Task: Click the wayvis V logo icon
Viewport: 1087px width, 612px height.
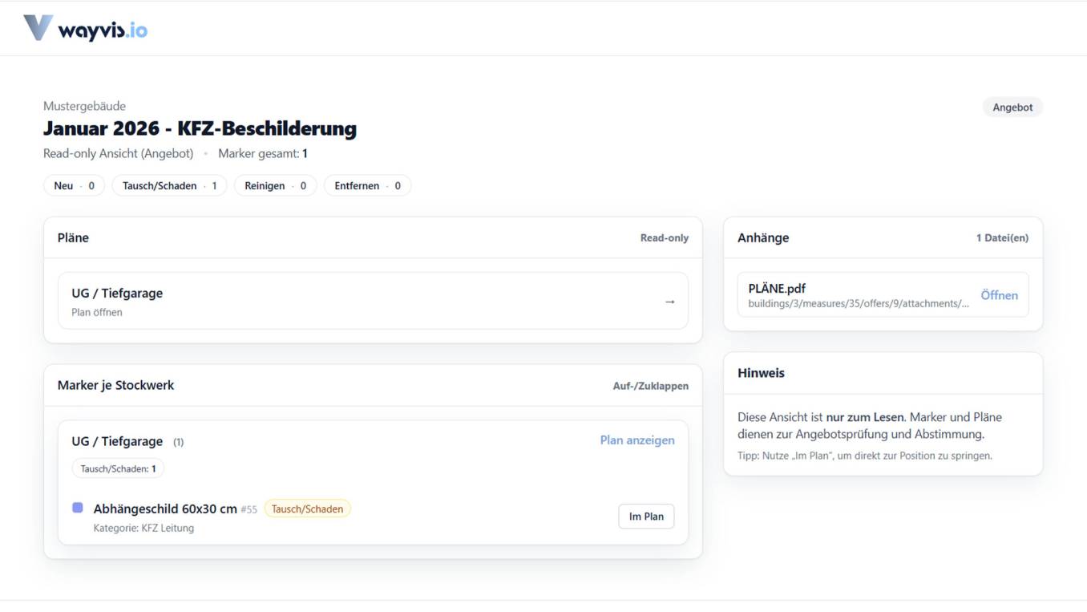Action: pyautogui.click(x=38, y=28)
